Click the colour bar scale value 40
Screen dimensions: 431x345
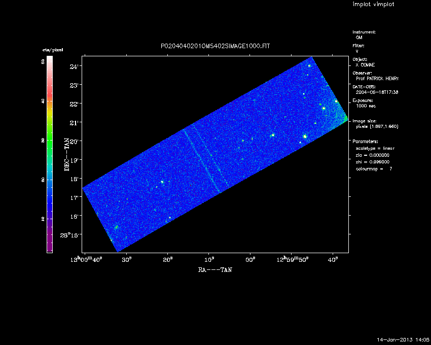pos(43,101)
